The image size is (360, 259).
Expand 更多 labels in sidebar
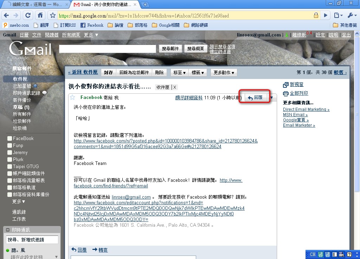(19, 201)
